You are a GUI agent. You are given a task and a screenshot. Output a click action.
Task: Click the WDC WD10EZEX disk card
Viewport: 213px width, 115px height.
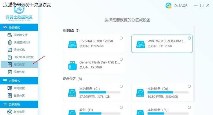162,44
